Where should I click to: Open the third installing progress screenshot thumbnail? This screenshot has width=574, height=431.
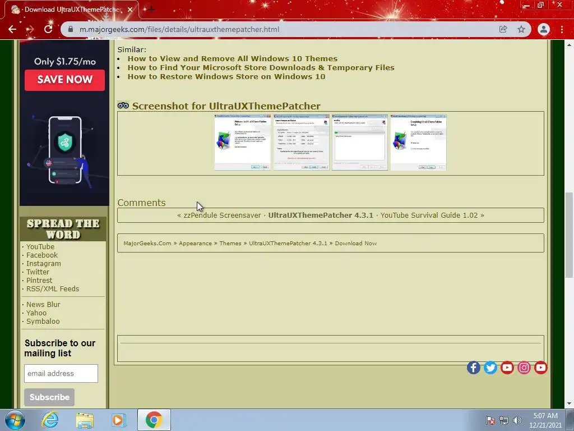360,143
